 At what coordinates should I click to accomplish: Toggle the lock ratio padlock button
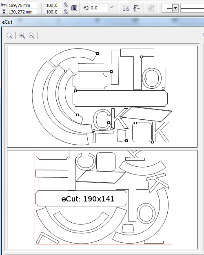pos(74,8)
